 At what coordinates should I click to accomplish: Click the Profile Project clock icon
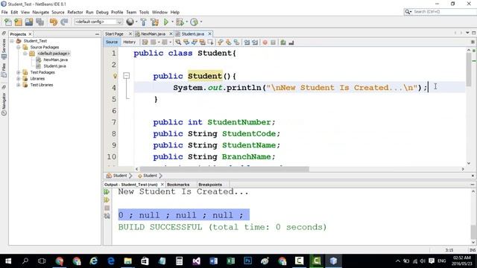coord(194,22)
